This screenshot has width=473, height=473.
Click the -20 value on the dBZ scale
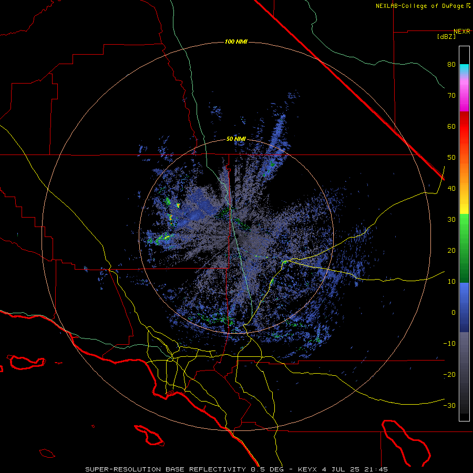449,375
